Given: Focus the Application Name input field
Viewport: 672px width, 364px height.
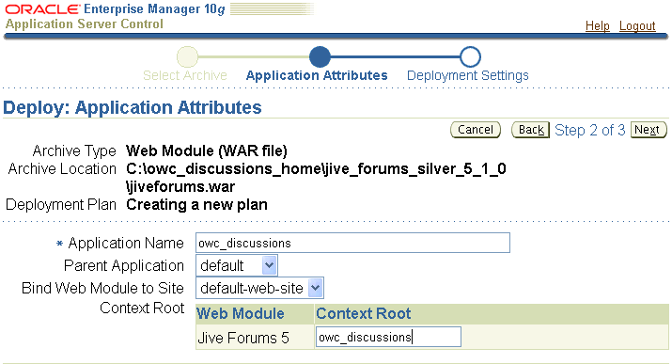Looking at the screenshot, I should click(x=352, y=243).
